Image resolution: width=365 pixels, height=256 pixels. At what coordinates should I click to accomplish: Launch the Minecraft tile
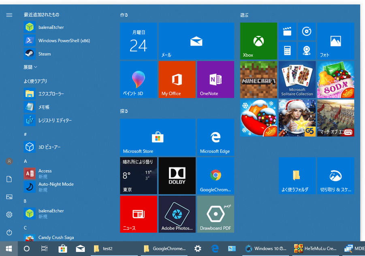click(x=258, y=79)
